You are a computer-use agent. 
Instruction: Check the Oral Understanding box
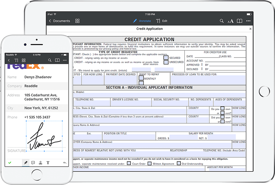coord(179,163)
